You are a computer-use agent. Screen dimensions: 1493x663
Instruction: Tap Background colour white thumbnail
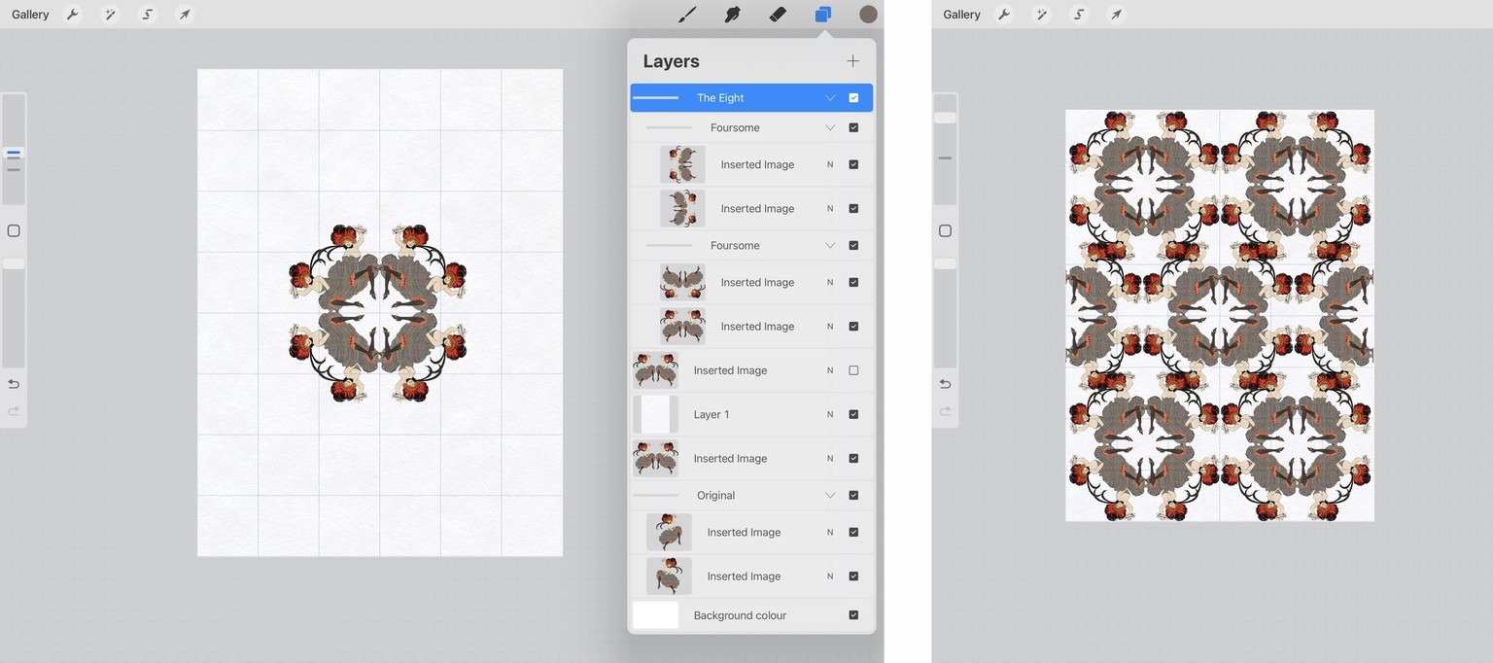655,615
